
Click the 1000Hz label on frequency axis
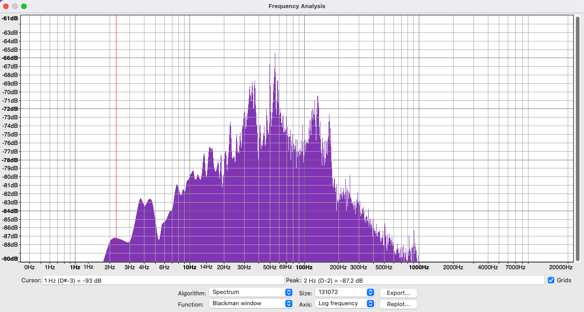coord(418,267)
